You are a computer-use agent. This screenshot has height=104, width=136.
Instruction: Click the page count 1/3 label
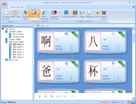(x=65, y=96)
